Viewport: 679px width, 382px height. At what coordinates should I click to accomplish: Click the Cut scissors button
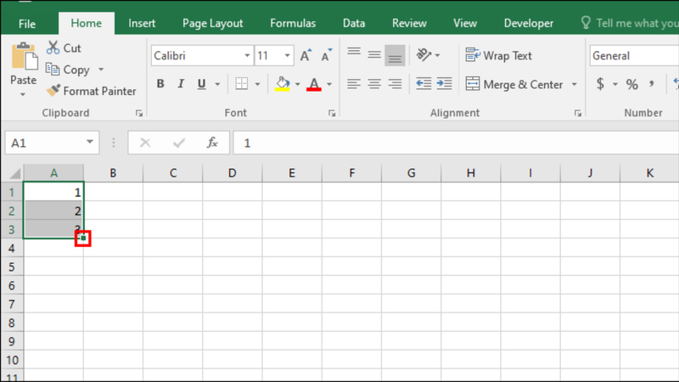click(x=64, y=48)
